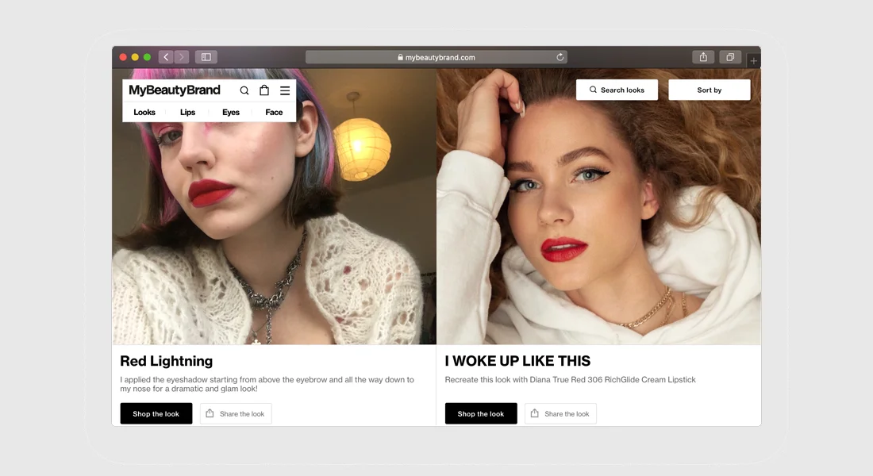
Task: Show all tabs overview icon
Action: pyautogui.click(x=730, y=57)
